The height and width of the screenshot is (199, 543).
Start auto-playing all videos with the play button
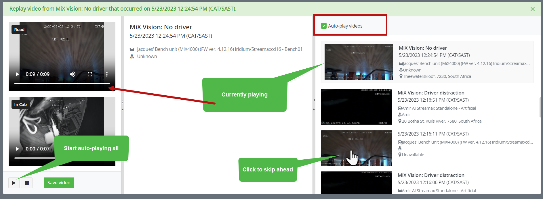point(14,183)
